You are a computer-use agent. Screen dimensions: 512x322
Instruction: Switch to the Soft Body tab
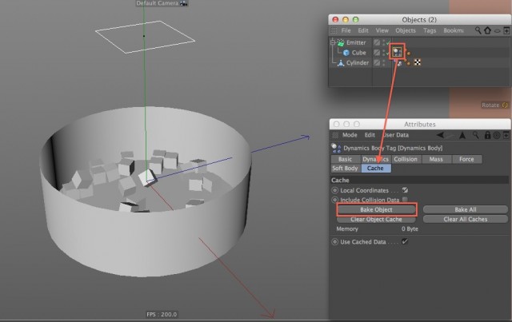(x=345, y=168)
